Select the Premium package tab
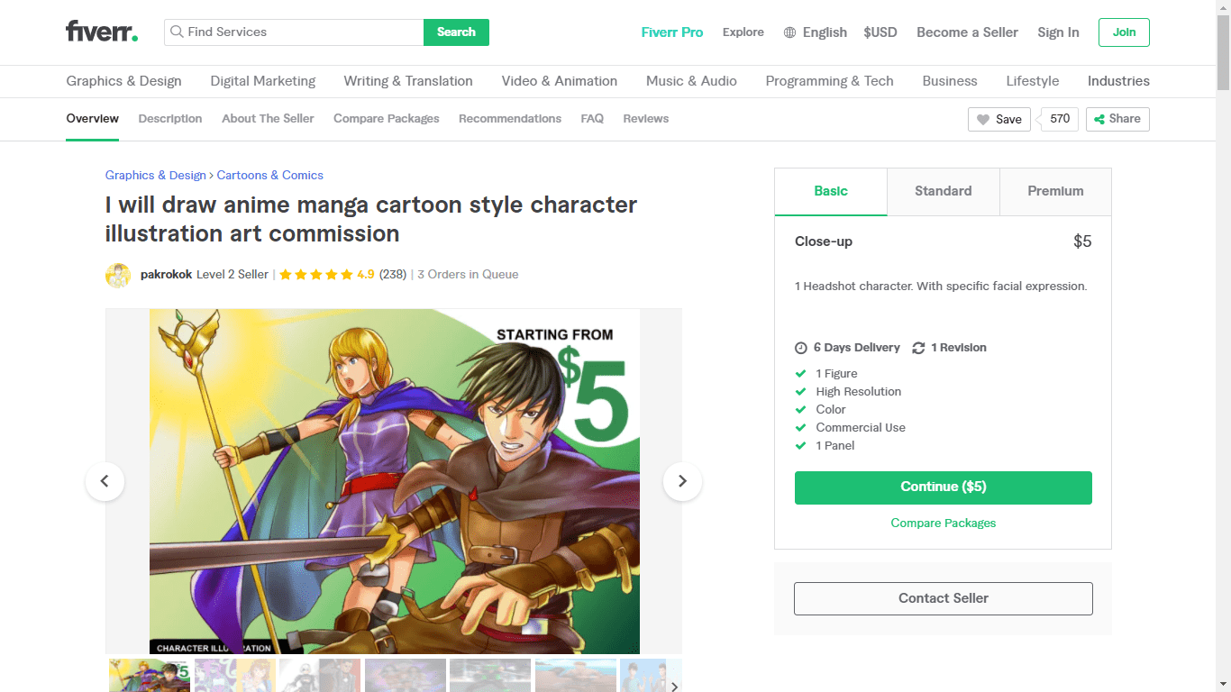 tap(1055, 191)
